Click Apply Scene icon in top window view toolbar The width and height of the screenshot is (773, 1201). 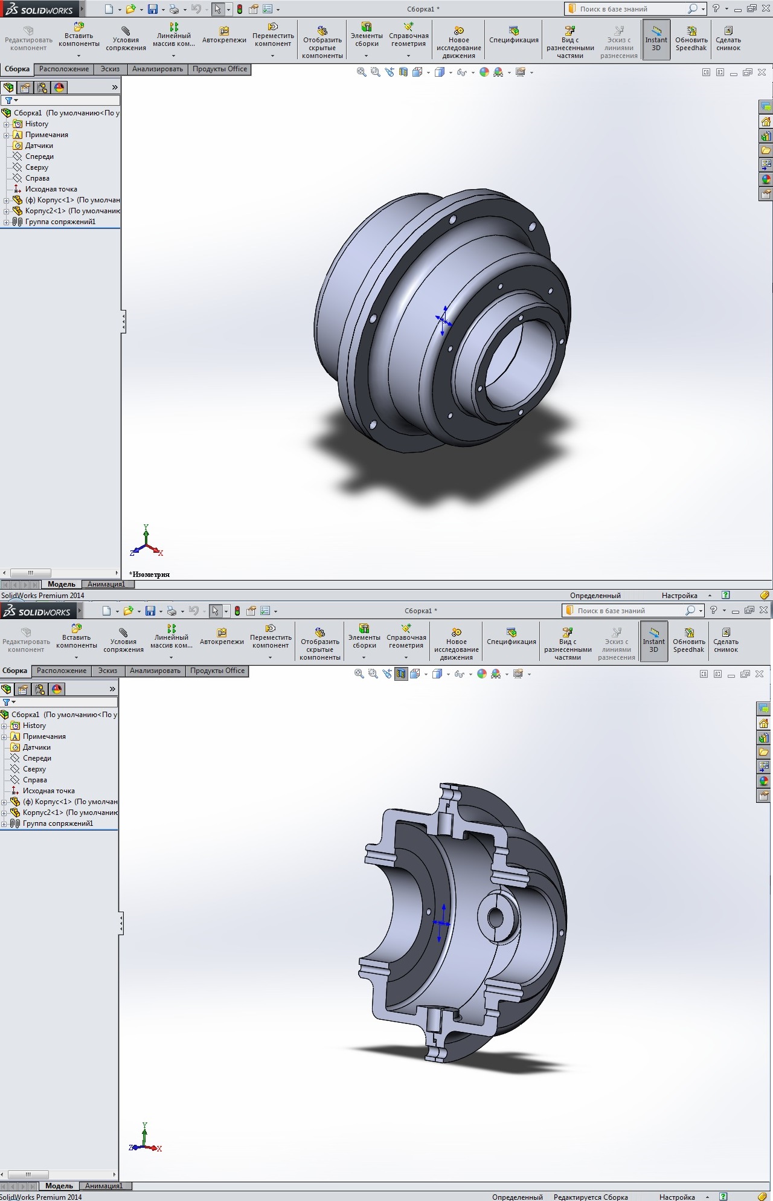pos(498,72)
